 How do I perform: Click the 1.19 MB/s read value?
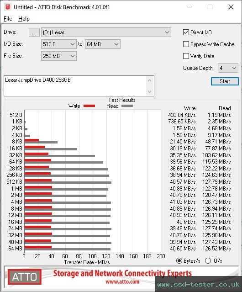[219, 115]
